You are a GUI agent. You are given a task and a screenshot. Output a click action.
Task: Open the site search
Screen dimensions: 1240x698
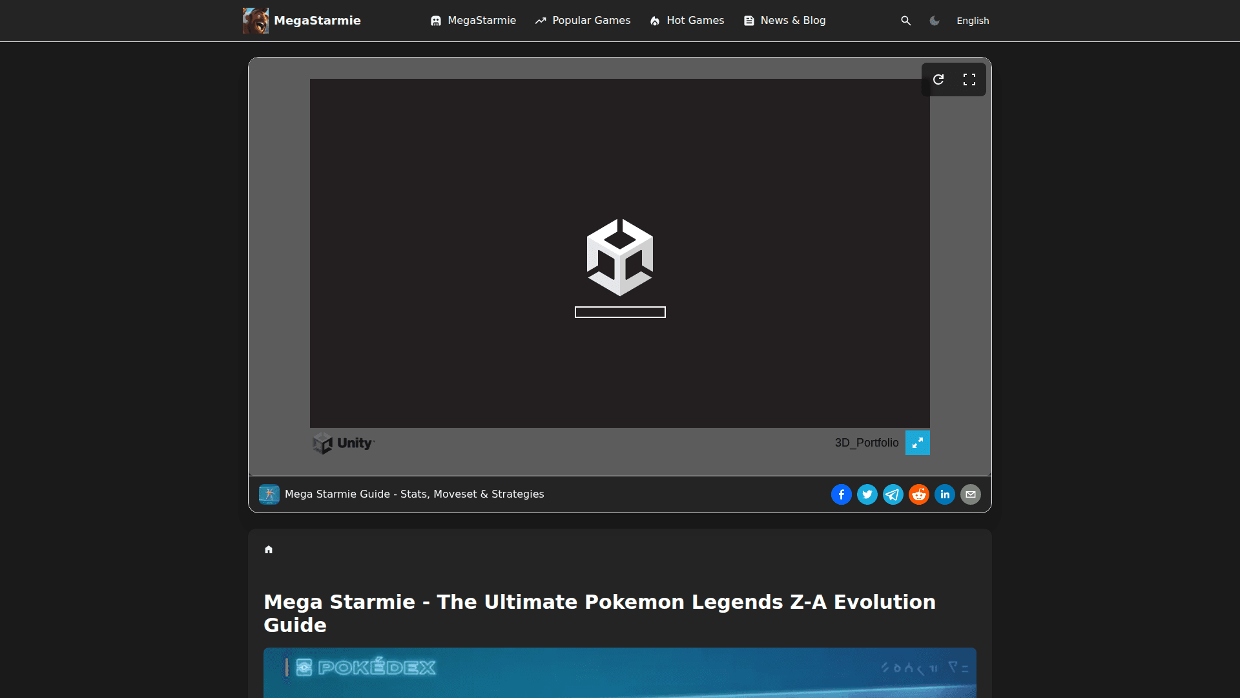pyautogui.click(x=905, y=20)
